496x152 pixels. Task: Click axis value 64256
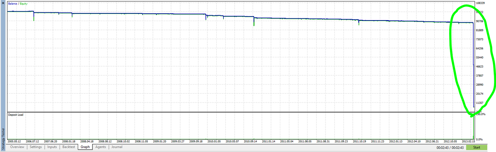click(x=480, y=49)
